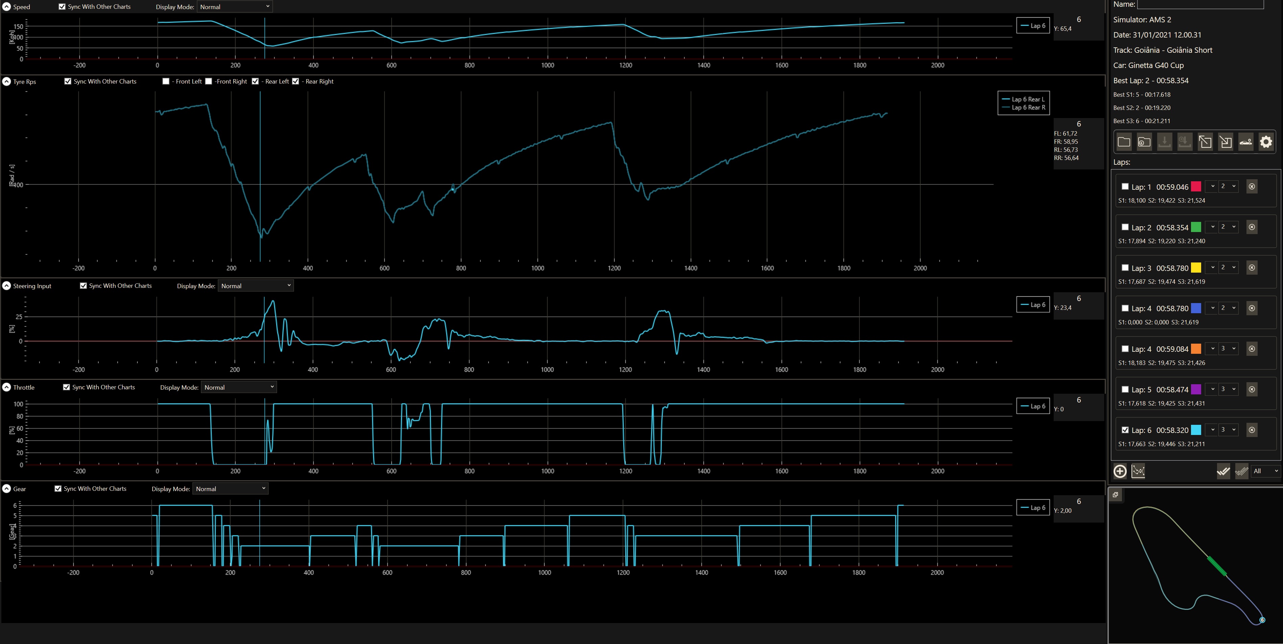
Task: Open settings with the gear icon
Action: 1265,142
